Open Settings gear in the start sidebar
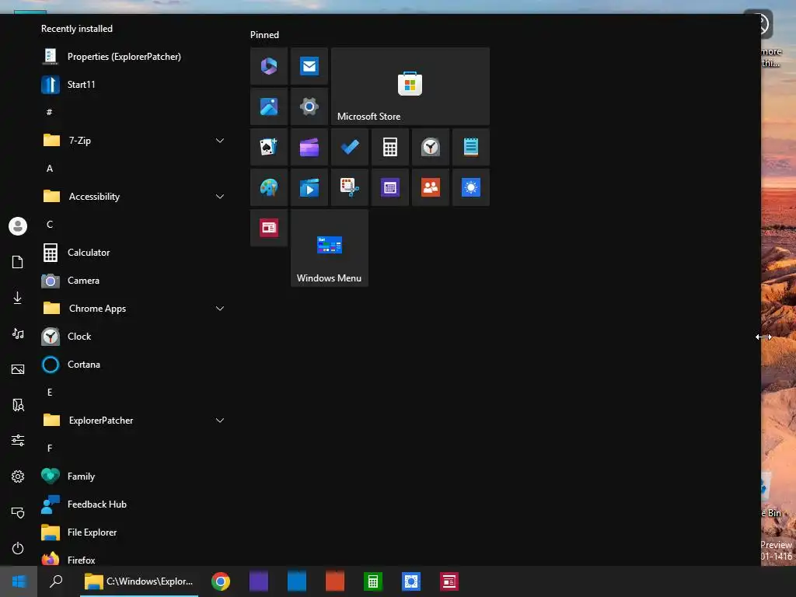Image resolution: width=796 pixels, height=597 pixels. pyautogui.click(x=18, y=477)
